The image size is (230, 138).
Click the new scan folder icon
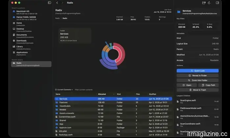(x=204, y=3)
